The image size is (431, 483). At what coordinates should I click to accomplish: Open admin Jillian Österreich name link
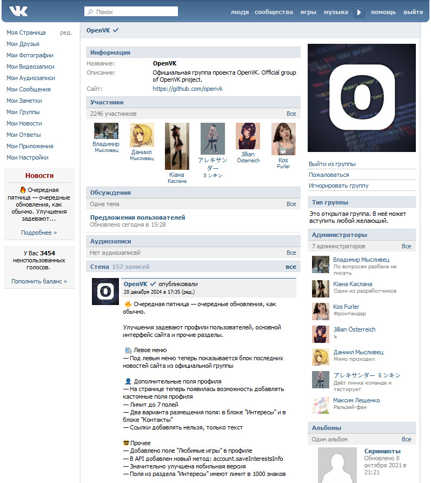tap(354, 329)
